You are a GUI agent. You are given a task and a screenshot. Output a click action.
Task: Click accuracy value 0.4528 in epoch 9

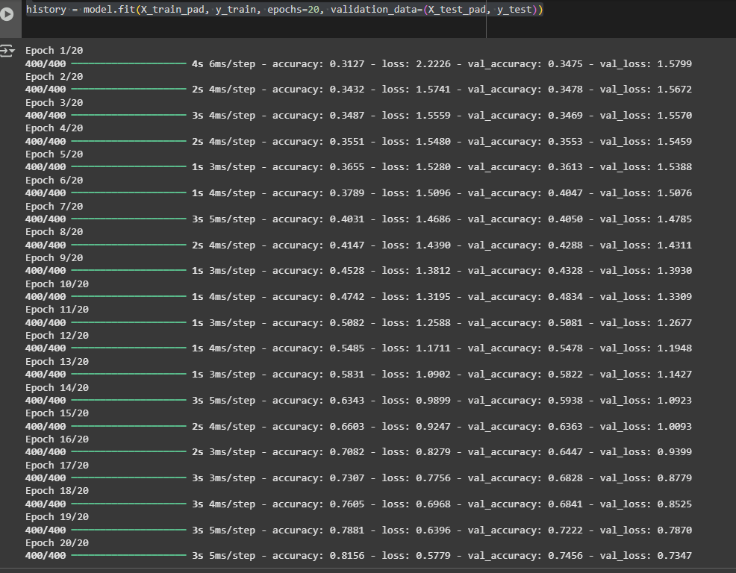(x=347, y=270)
